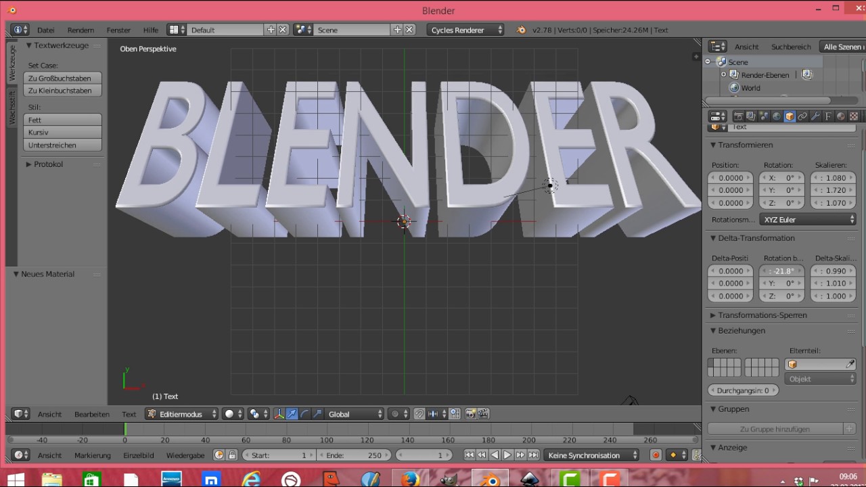This screenshot has height=487, width=866.
Task: Open File Explorer from the taskbar
Action: [52, 479]
